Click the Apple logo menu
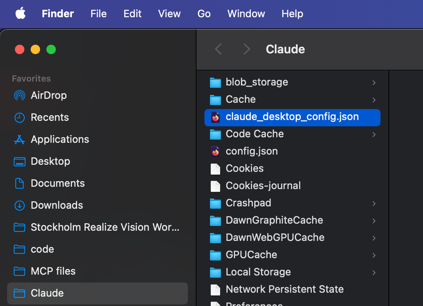 tap(20, 14)
